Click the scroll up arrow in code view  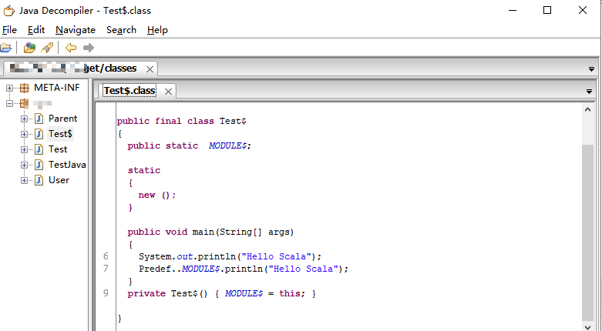tap(587, 109)
